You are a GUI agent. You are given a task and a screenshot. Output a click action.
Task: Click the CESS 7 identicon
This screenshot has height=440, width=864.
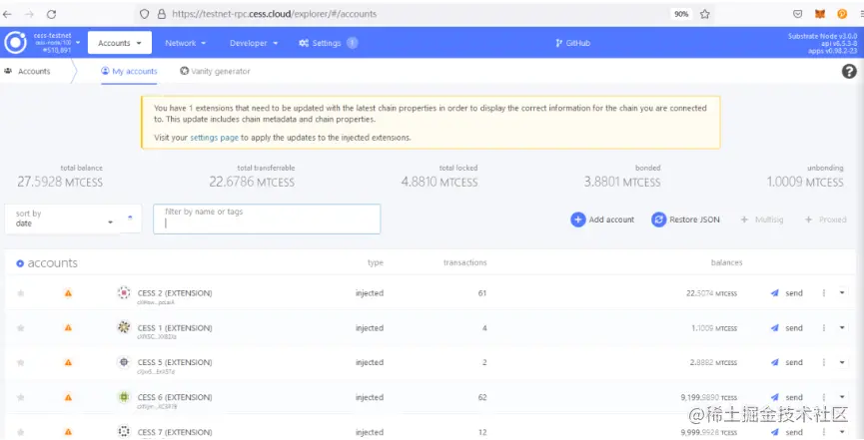(124, 431)
